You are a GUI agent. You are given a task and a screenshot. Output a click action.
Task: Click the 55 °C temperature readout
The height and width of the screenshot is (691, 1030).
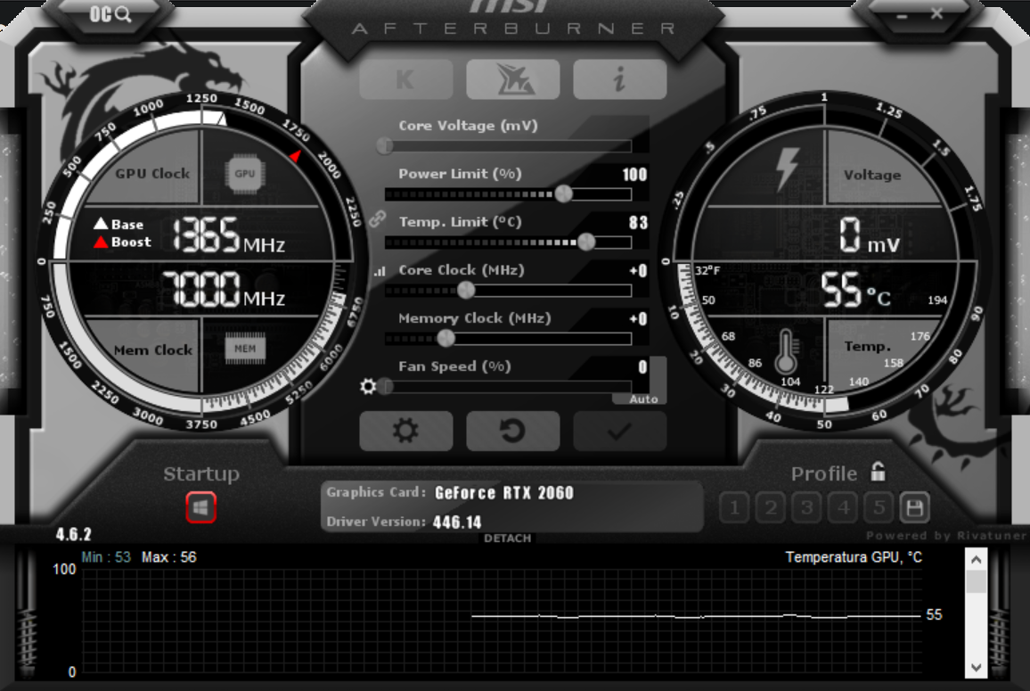(x=856, y=290)
